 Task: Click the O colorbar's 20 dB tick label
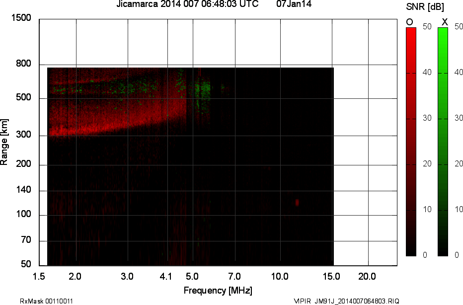[427, 163]
